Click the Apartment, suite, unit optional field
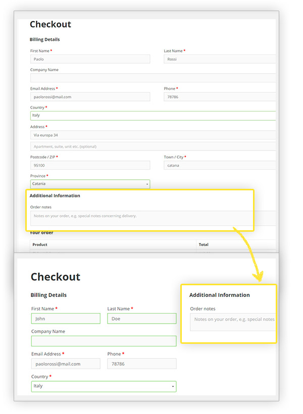Viewport: 303px width, 414px height. point(151,146)
